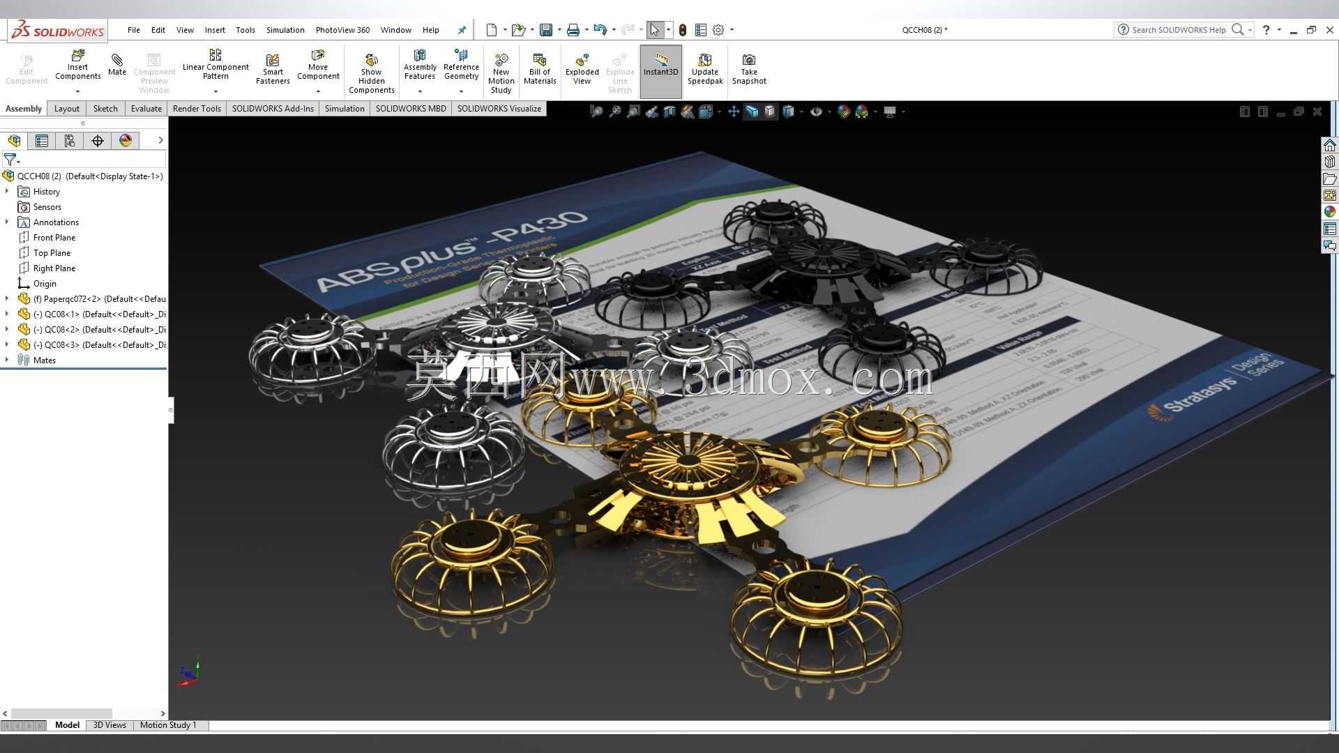This screenshot has width=1339, height=753.
Task: Open task pane Design Library icon
Action: 1330,162
